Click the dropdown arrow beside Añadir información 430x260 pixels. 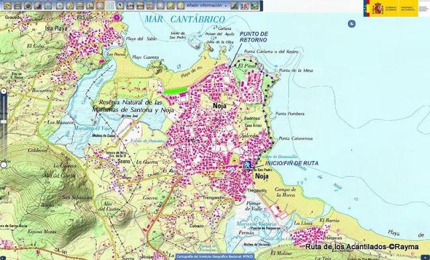[x=226, y=6]
